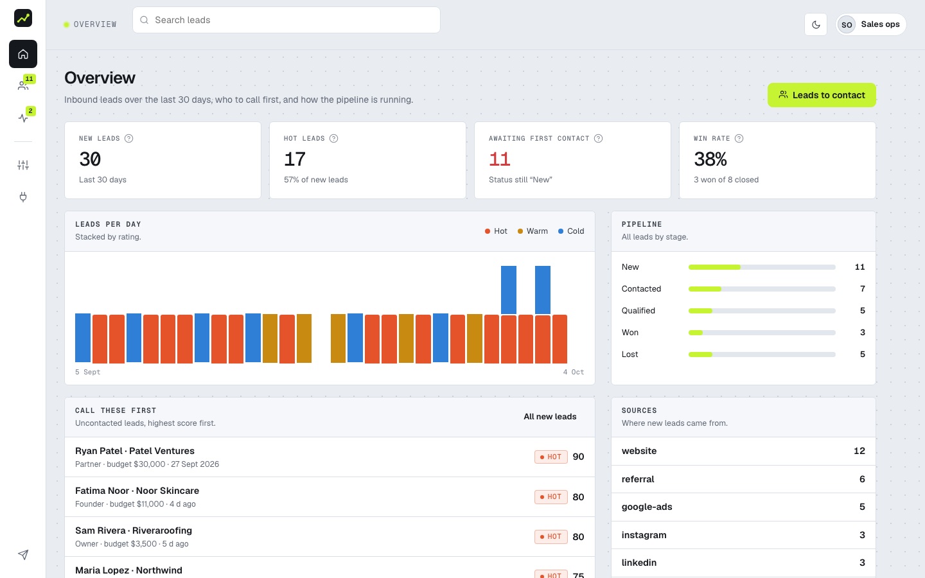Open the Ryan Patel · Patel Ventures lead
The width and height of the screenshot is (925, 578).
coord(330,457)
